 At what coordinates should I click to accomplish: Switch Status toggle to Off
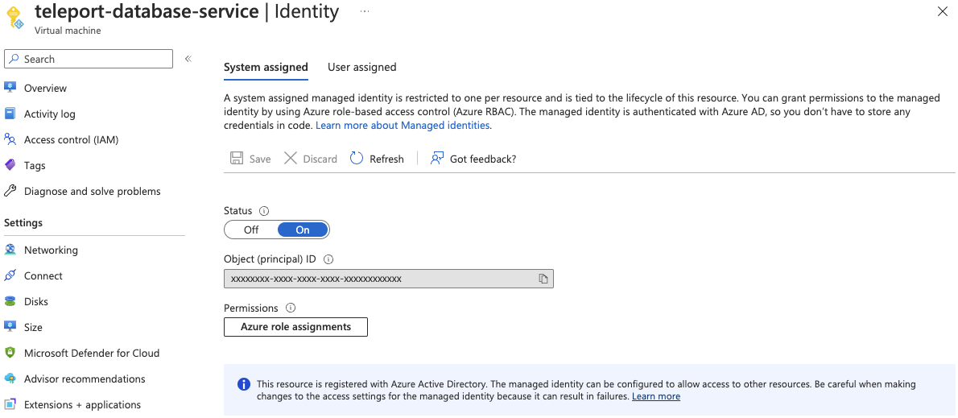point(251,230)
